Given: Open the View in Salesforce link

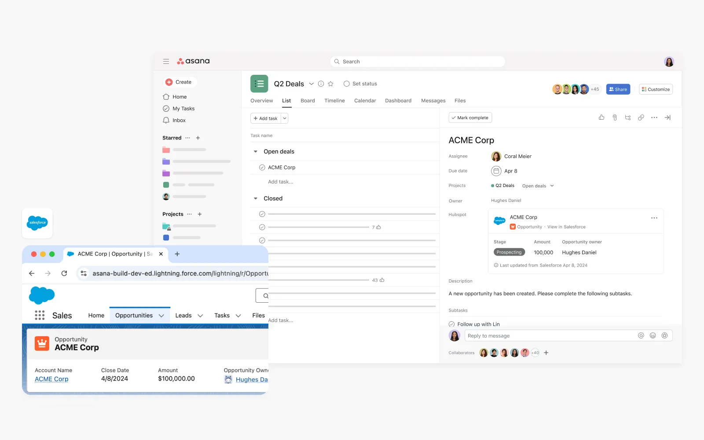Looking at the screenshot, I should click(566, 227).
